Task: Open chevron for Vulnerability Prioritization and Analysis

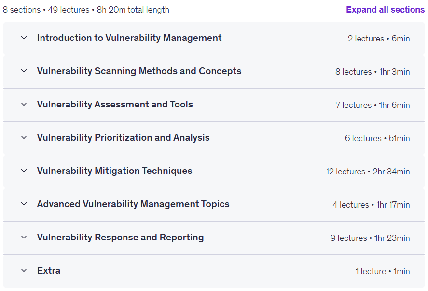Action: pos(24,138)
